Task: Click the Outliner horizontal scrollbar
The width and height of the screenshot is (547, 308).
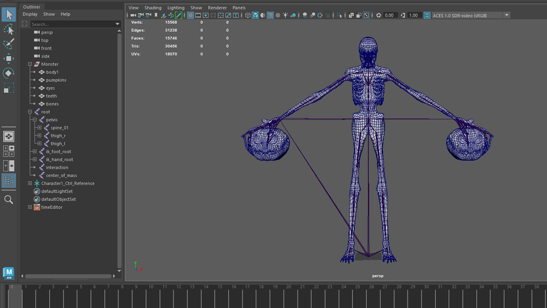Action: (68, 276)
